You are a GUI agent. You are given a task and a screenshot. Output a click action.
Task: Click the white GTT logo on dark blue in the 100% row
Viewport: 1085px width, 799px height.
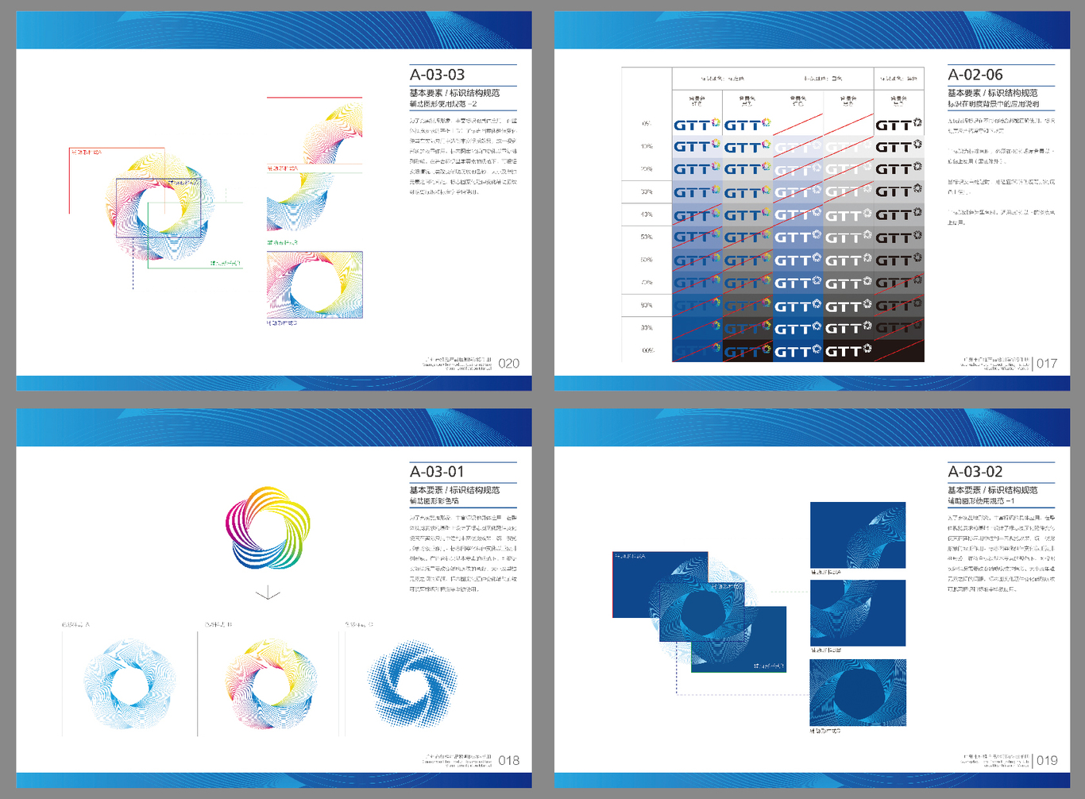(x=797, y=351)
